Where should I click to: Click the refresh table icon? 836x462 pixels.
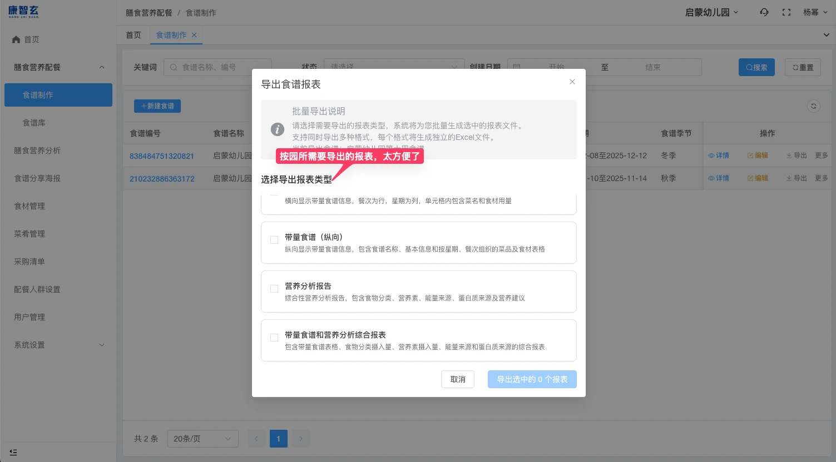813,106
